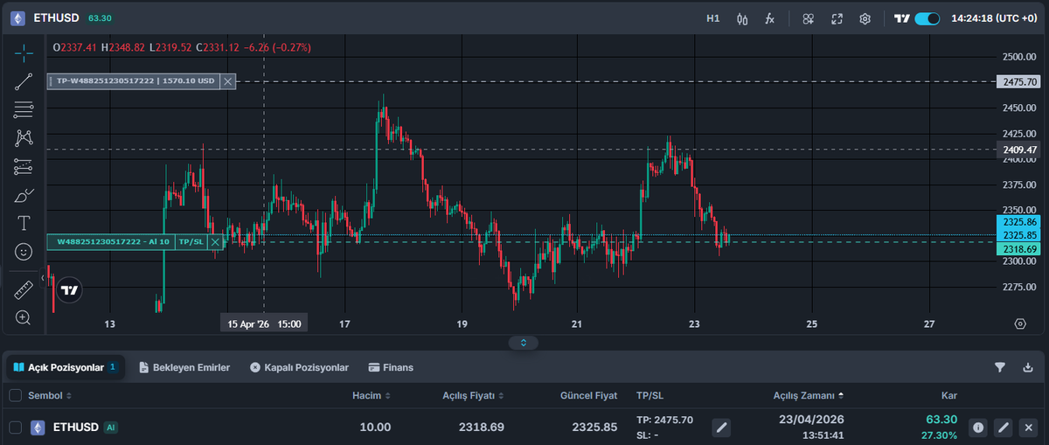Sort by Açılış Zamanı column
Image resolution: width=1049 pixels, height=445 pixels.
pyautogui.click(x=809, y=395)
